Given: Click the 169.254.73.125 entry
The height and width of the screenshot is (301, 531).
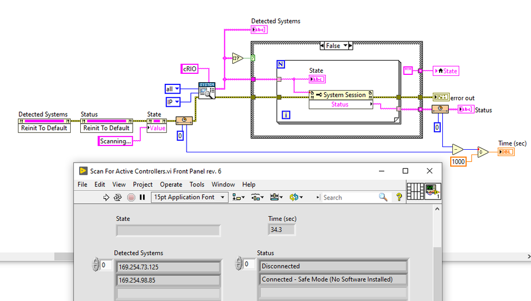Looking at the screenshot, I should pyautogui.click(x=168, y=267).
